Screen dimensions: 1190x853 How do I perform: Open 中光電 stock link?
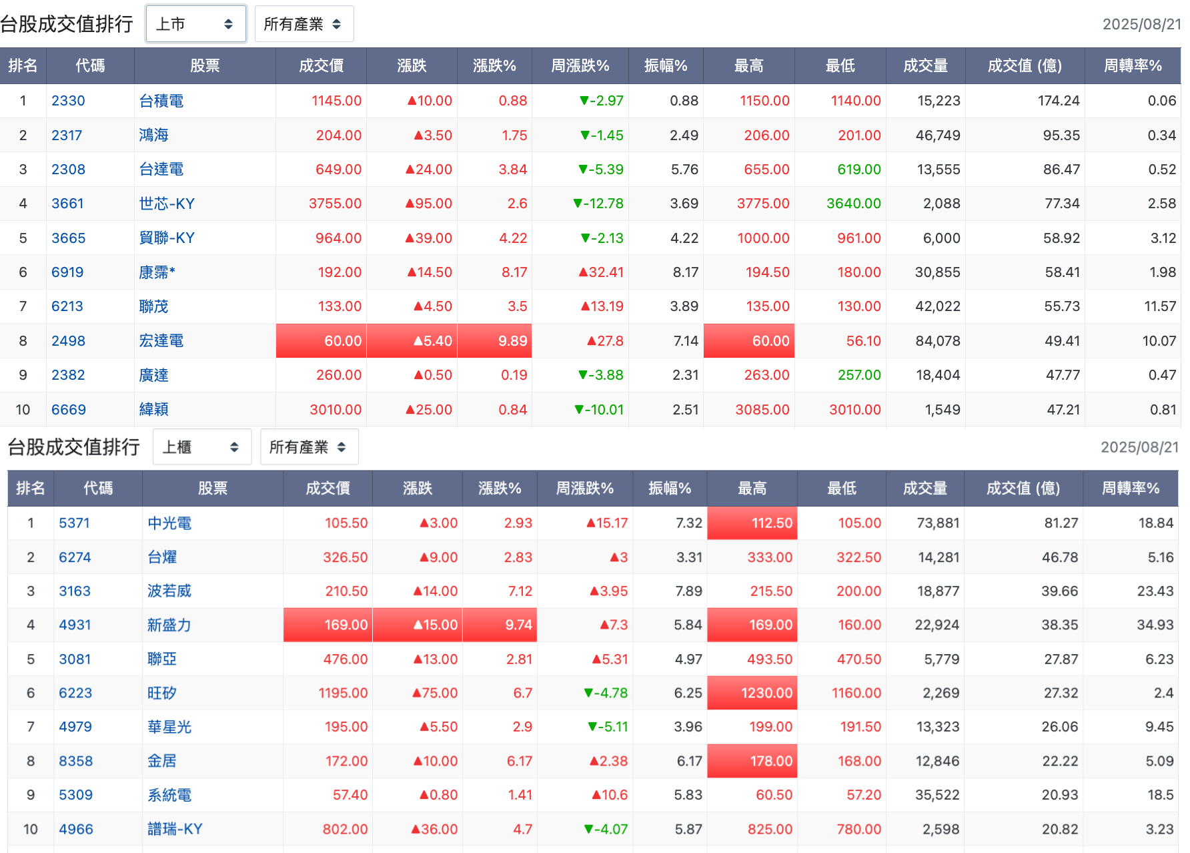coord(169,523)
